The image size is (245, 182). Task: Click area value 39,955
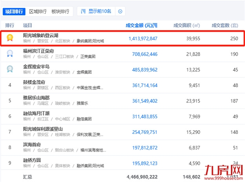[193, 38]
